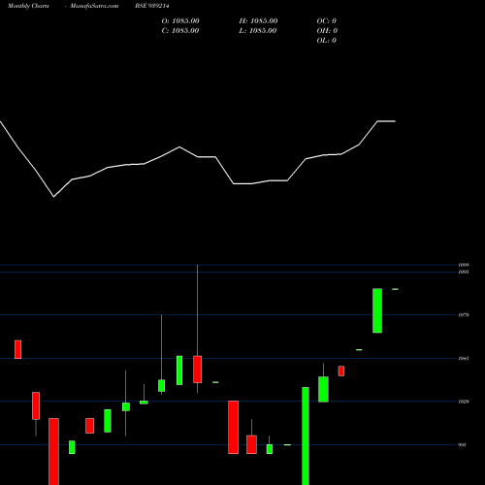
Task: Click the 'Monthly Charts' title text
Action: click(28, 6)
